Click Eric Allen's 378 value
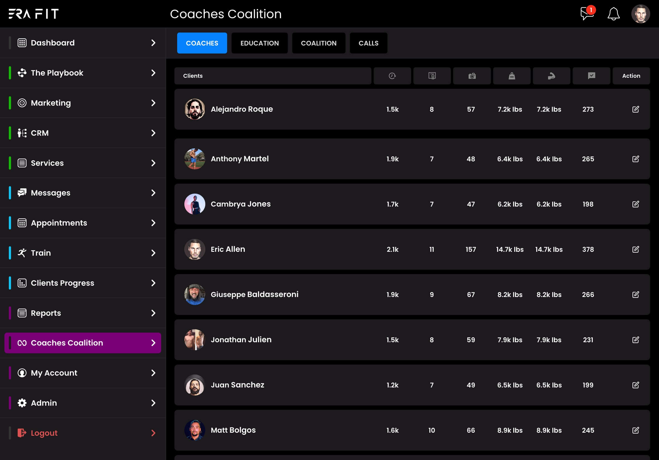Viewport: 659px width, 460px height. pyautogui.click(x=588, y=250)
